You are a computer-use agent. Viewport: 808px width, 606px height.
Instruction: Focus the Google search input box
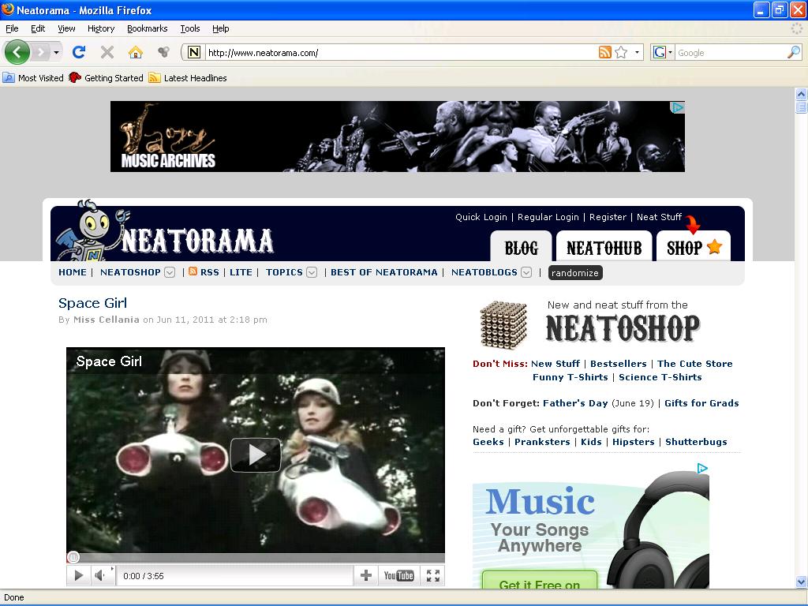pyautogui.click(x=731, y=53)
